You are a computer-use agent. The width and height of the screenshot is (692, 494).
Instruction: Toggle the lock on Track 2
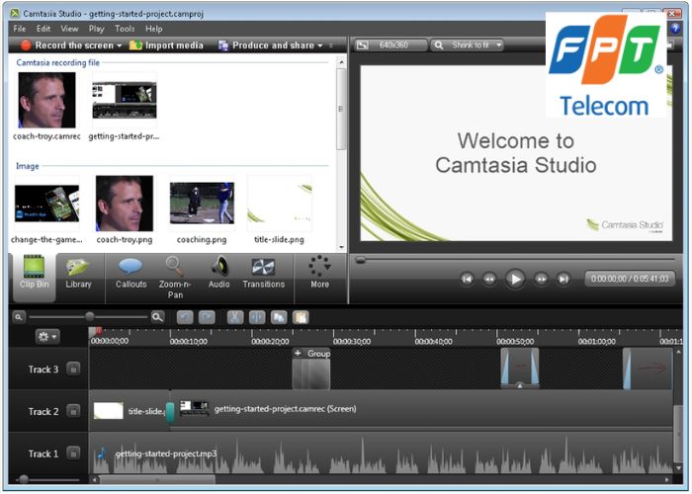click(73, 411)
